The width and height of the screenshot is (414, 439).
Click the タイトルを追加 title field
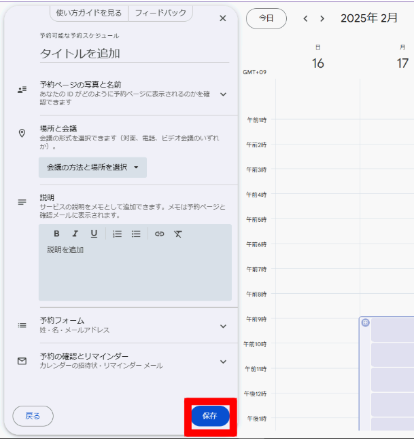pyautogui.click(x=135, y=54)
